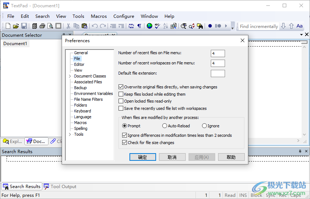Open the Search menu
Image resolution: width=310 pixels, height=199 pixels.
coord(42,16)
